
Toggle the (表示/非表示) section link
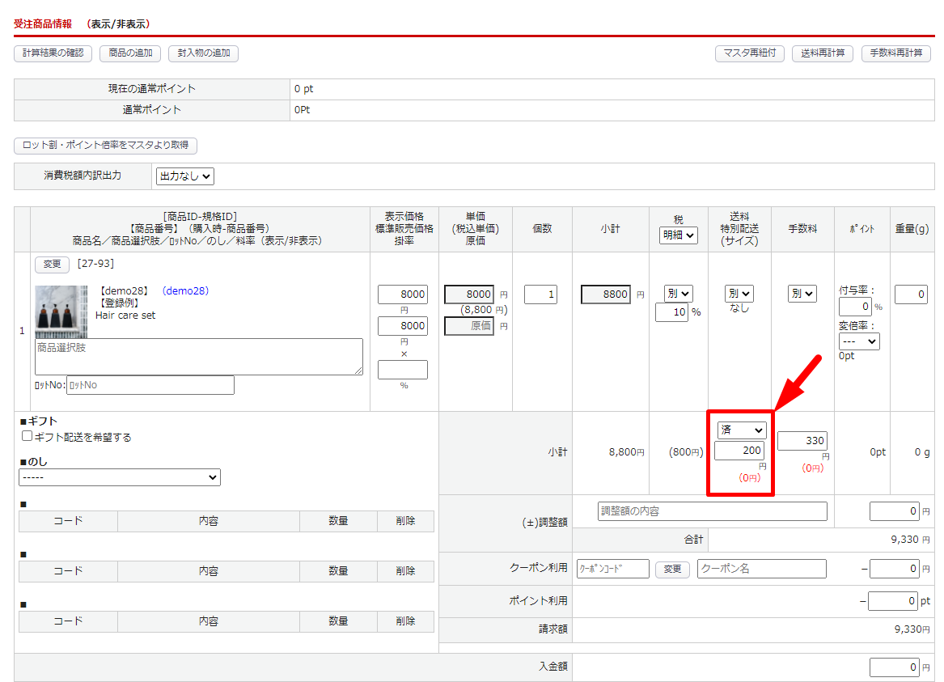tap(118, 24)
